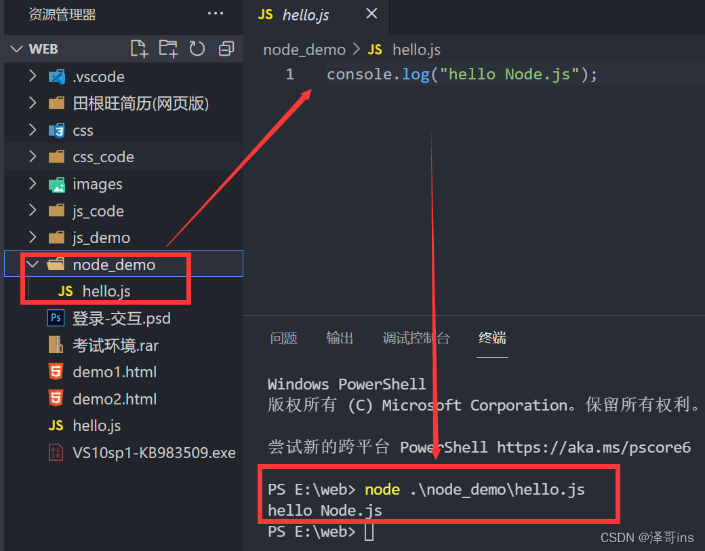Switch to the 输出 panel tab
The width and height of the screenshot is (705, 551).
click(x=340, y=338)
